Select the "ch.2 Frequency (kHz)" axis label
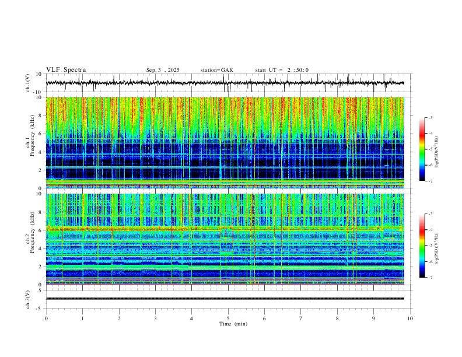The height and width of the screenshot is (357, 462). point(30,232)
